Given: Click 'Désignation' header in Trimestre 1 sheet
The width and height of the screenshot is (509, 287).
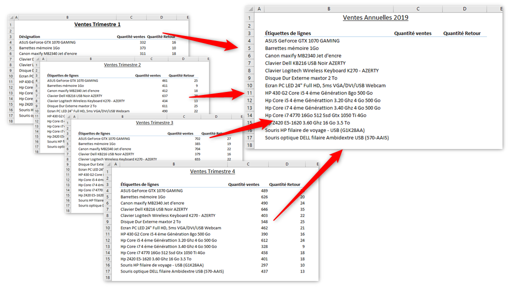Looking at the screenshot, I should tap(29, 36).
